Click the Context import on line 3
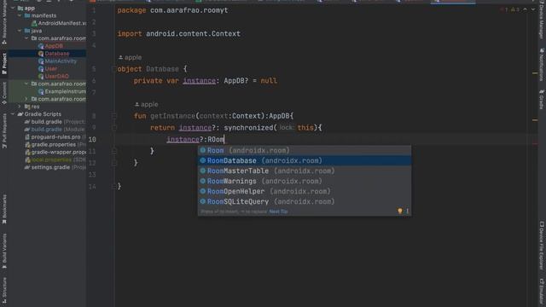 pyautogui.click(x=225, y=34)
